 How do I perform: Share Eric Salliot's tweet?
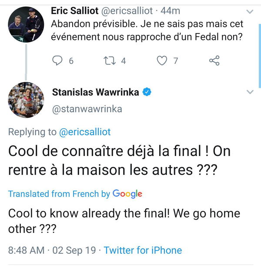tap(214, 61)
